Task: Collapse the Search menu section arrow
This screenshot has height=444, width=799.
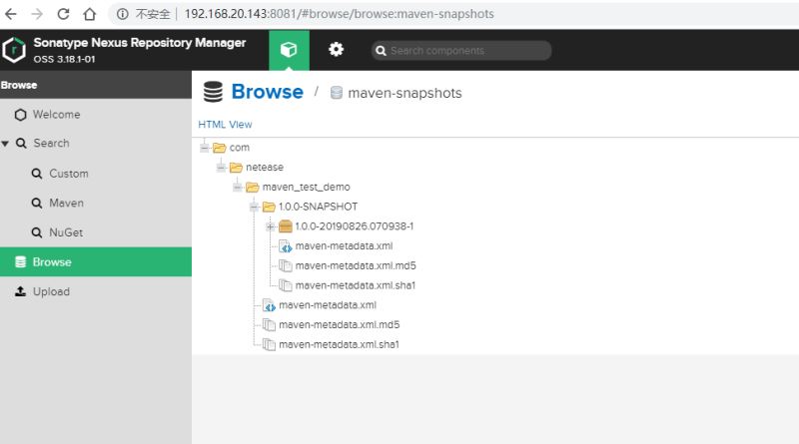Action: point(6,144)
